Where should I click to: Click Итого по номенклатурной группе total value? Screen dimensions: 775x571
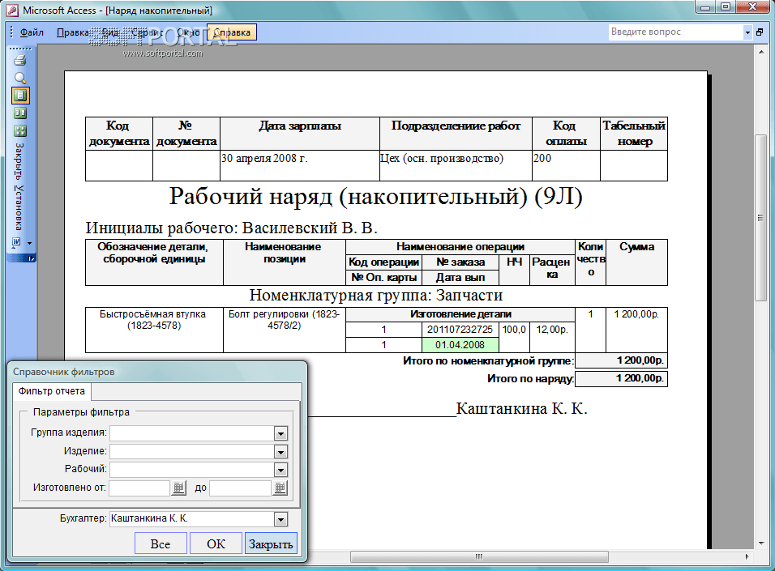pos(621,360)
